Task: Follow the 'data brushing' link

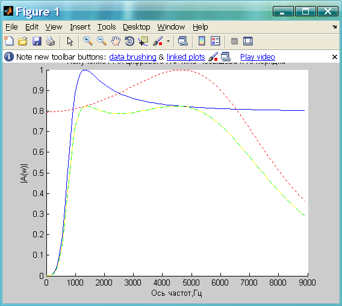Action: [x=132, y=57]
